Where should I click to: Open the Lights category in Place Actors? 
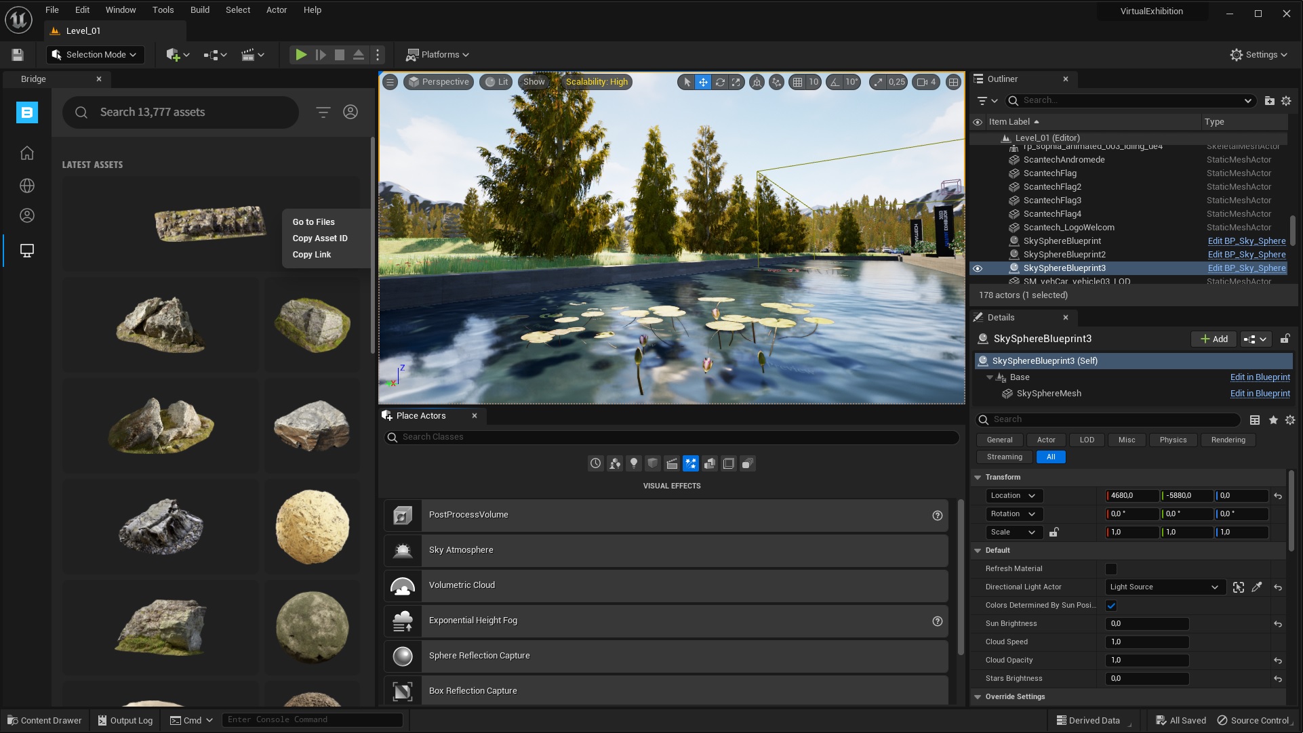(x=634, y=463)
